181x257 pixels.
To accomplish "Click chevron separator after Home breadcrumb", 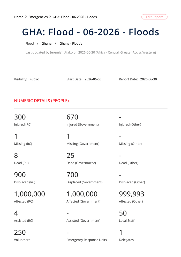I will (x=26, y=17).
